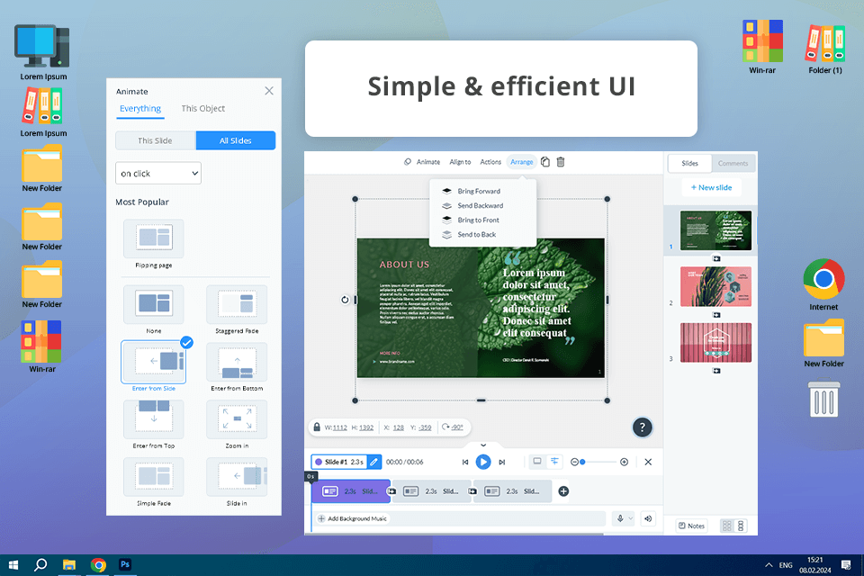Close the Animate panel

269,91
